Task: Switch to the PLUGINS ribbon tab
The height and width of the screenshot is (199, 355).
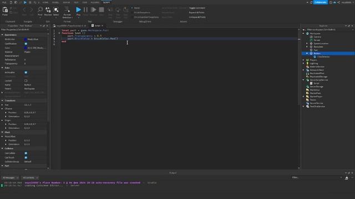Action: 95,2
